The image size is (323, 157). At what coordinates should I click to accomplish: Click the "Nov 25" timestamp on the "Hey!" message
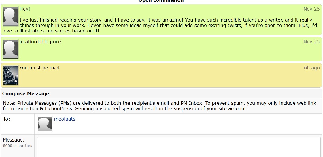point(311,9)
